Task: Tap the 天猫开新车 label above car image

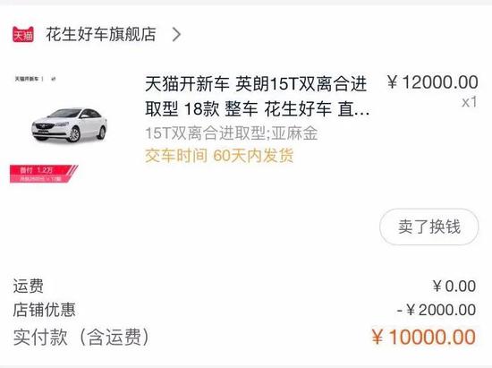Action: [27, 79]
